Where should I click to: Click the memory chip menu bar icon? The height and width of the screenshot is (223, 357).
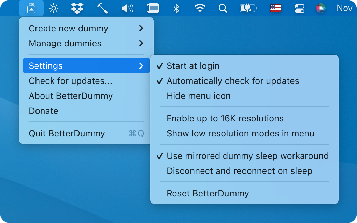click(153, 9)
